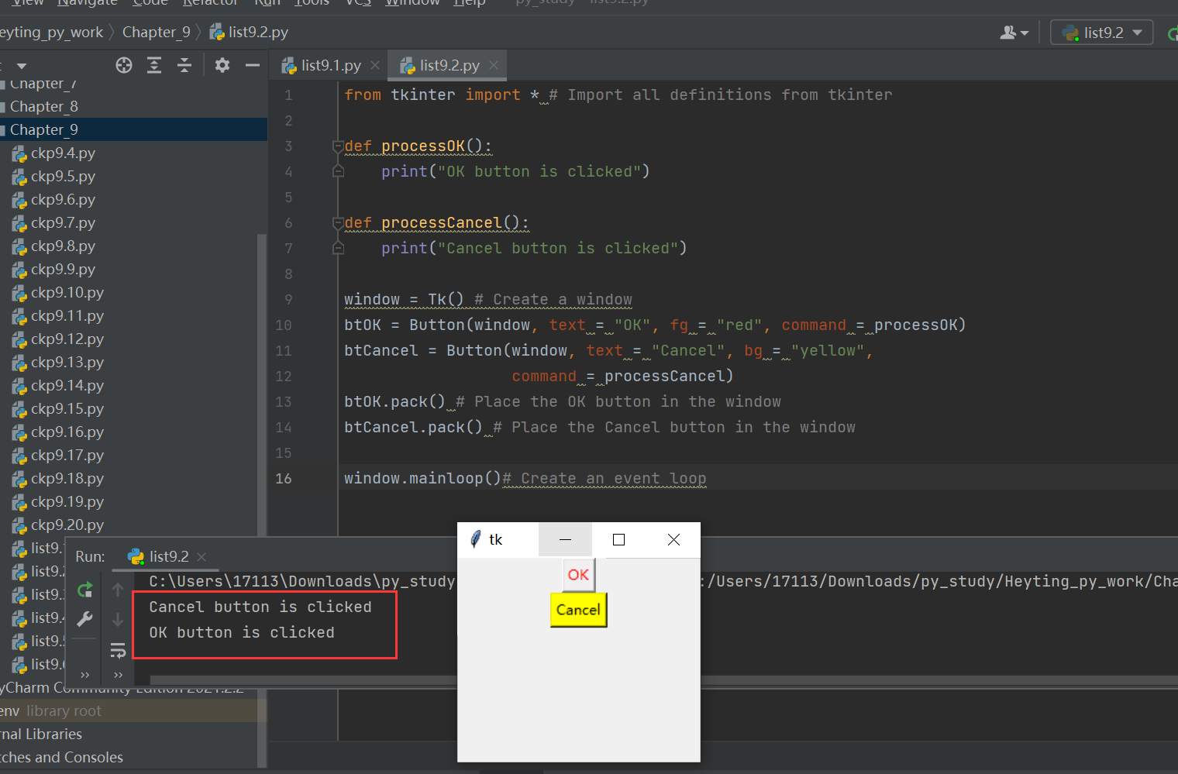This screenshot has width=1178, height=774.
Task: Open Project panel options gear
Action: 222,65
